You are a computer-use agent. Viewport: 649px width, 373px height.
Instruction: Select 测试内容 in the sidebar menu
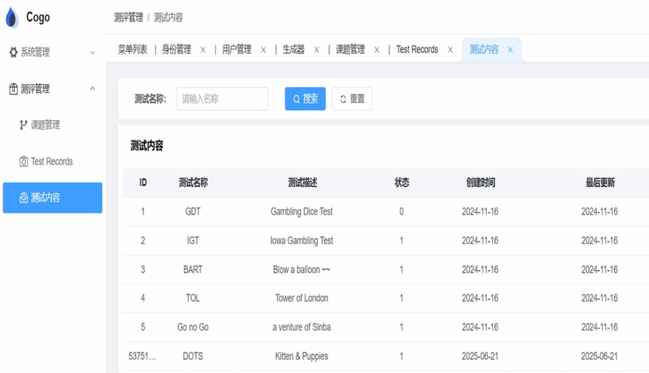[x=52, y=198]
